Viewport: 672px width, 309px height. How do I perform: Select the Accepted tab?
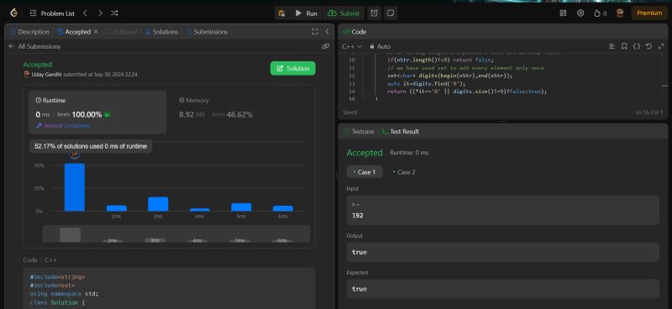pos(74,32)
